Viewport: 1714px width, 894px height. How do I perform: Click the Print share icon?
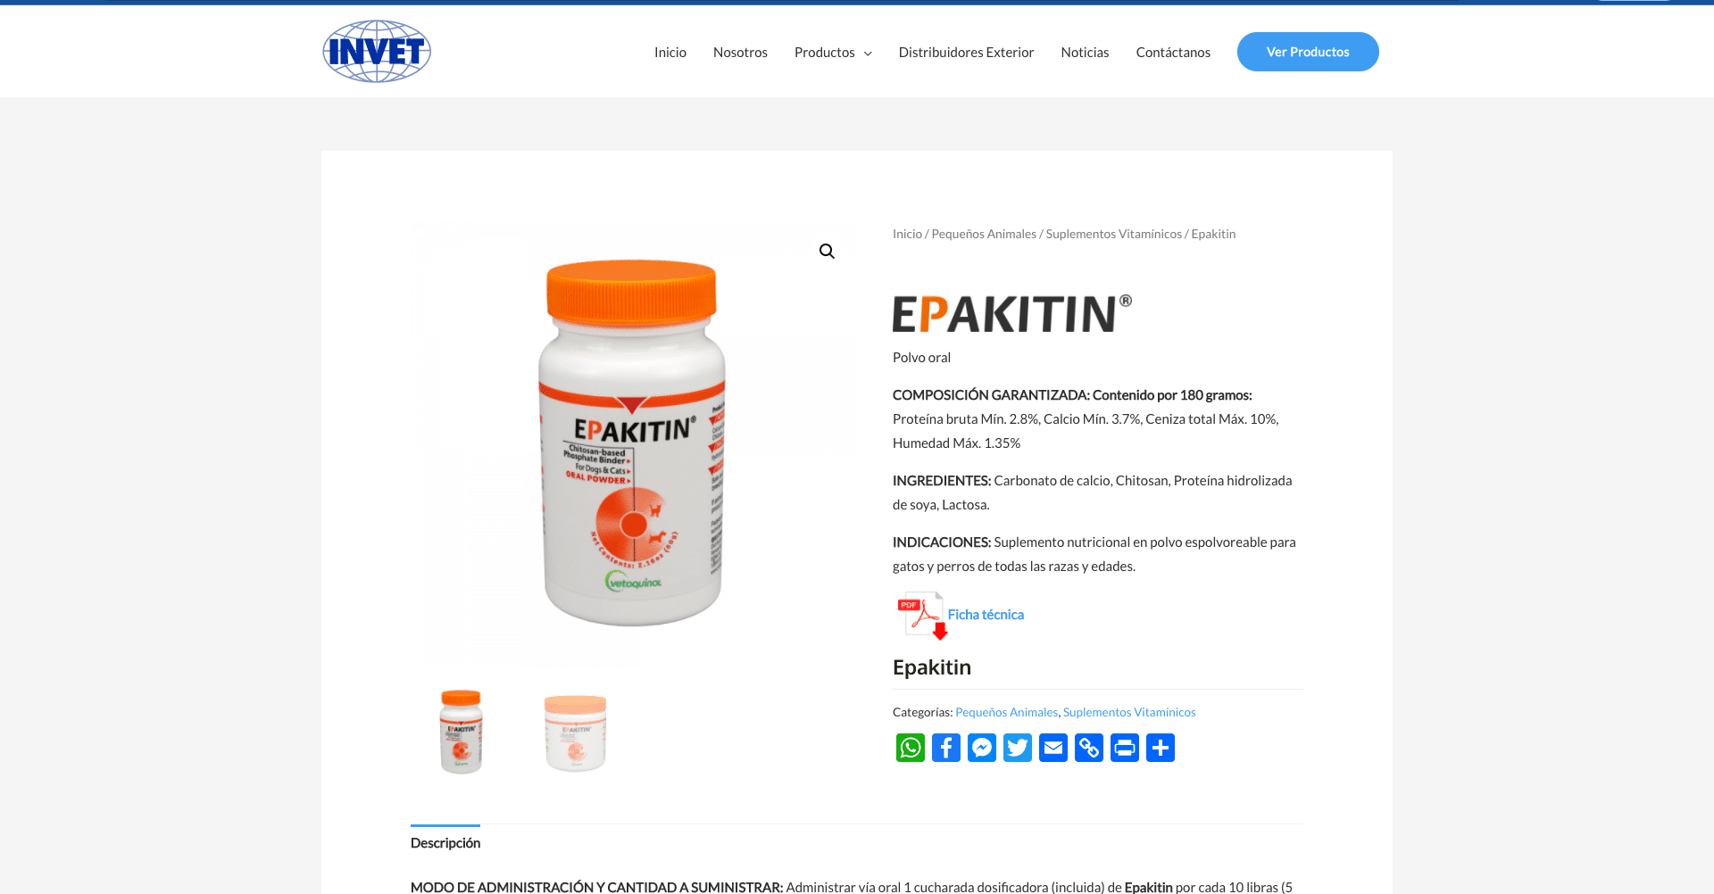click(1125, 748)
